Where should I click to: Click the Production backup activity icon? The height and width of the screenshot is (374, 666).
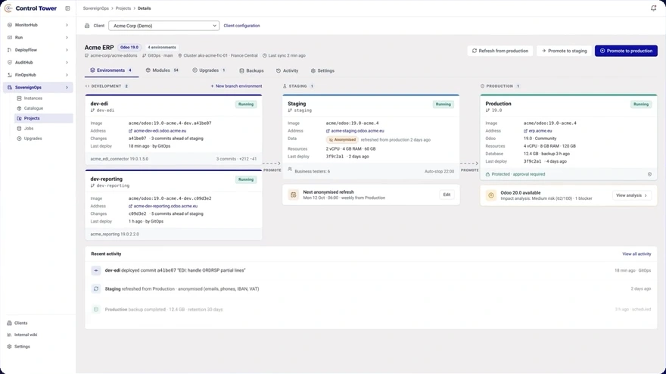(96, 310)
